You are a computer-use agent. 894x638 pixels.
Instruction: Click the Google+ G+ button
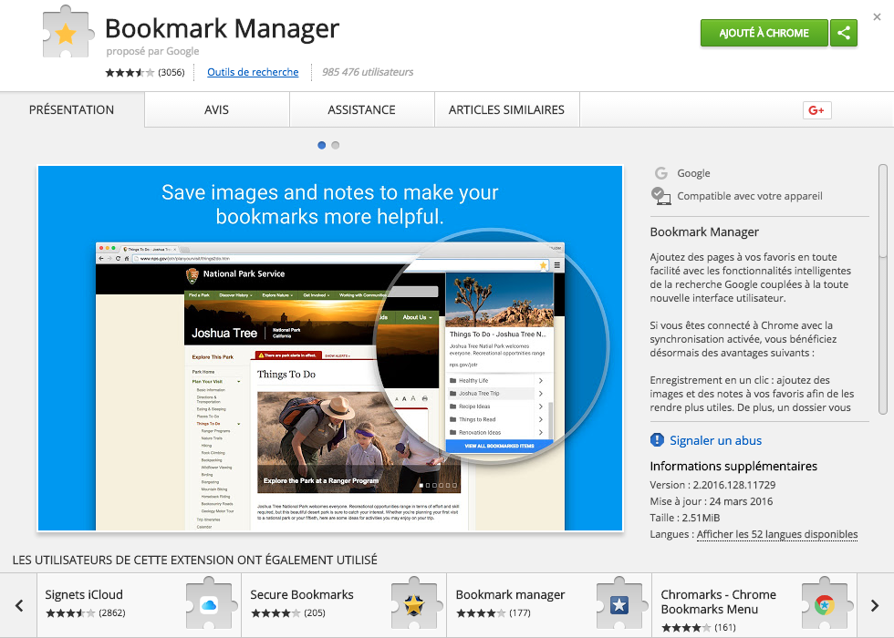point(816,110)
